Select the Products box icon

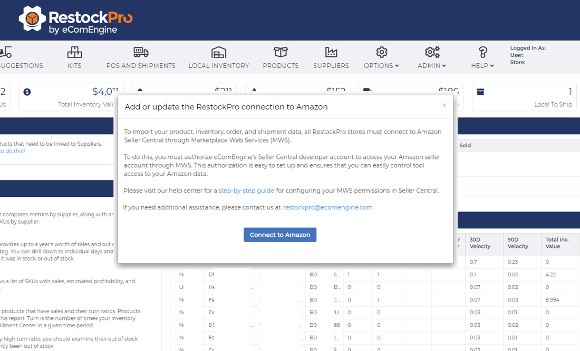coord(281,52)
